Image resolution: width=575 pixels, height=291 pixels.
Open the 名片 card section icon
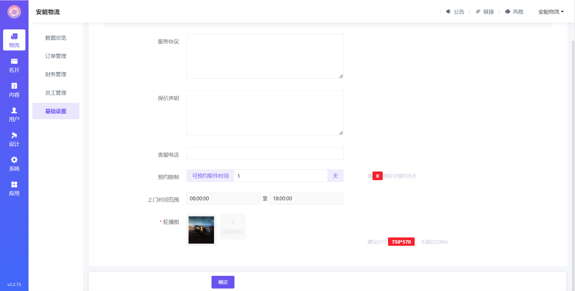pos(14,61)
